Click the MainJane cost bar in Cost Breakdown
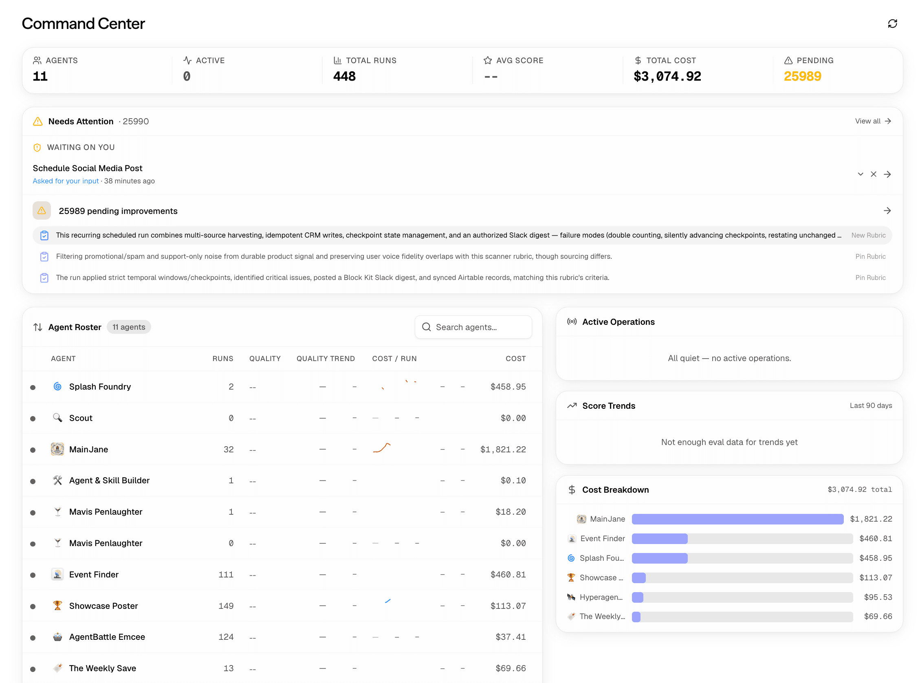Screen dimensions: 920x683 tap(737, 519)
